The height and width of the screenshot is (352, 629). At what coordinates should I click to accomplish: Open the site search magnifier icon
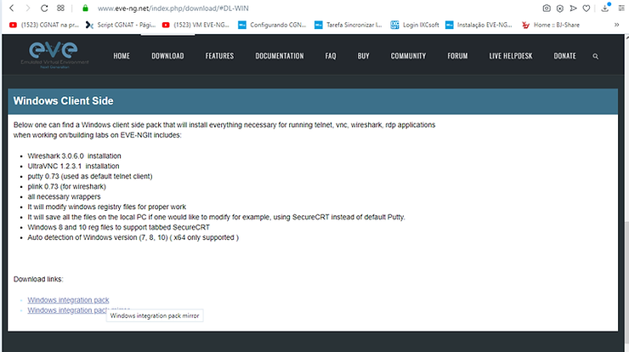[x=595, y=57]
